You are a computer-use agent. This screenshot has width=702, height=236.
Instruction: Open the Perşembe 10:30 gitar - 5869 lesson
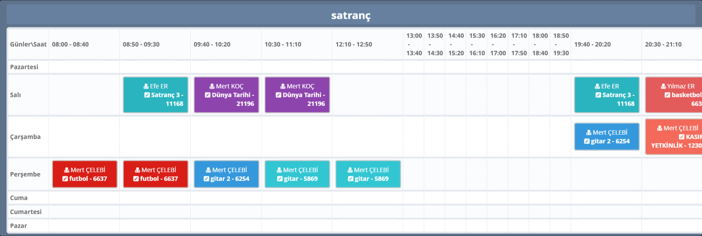[297, 174]
